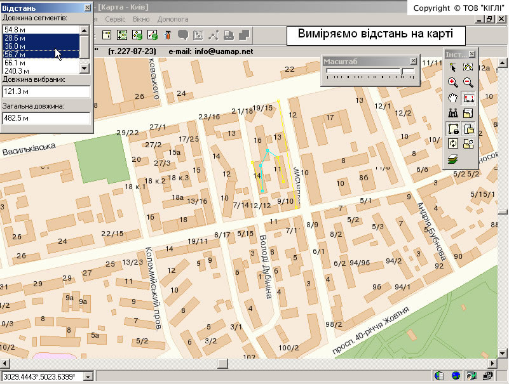509x384 pixels.
Task: Close the Відстань distance panel
Action: (87, 8)
